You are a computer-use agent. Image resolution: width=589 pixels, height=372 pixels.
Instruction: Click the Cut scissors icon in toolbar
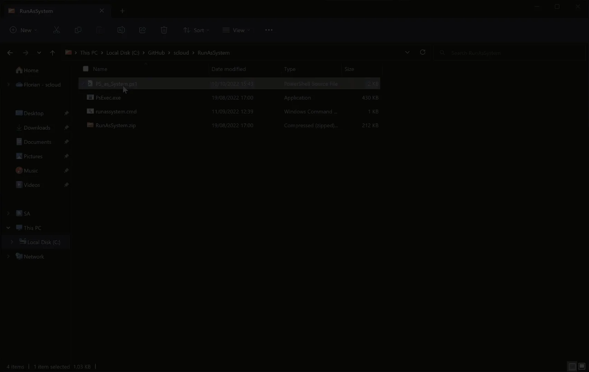tap(56, 30)
